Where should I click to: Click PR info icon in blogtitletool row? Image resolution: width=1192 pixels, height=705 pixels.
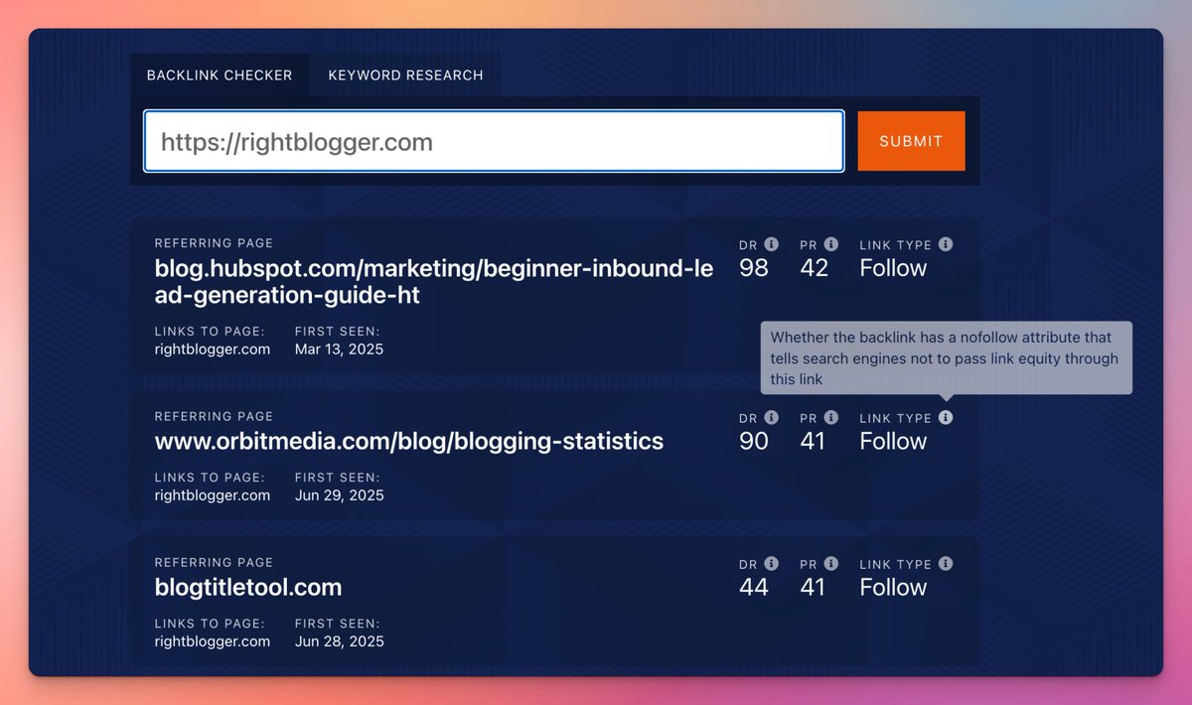(831, 564)
